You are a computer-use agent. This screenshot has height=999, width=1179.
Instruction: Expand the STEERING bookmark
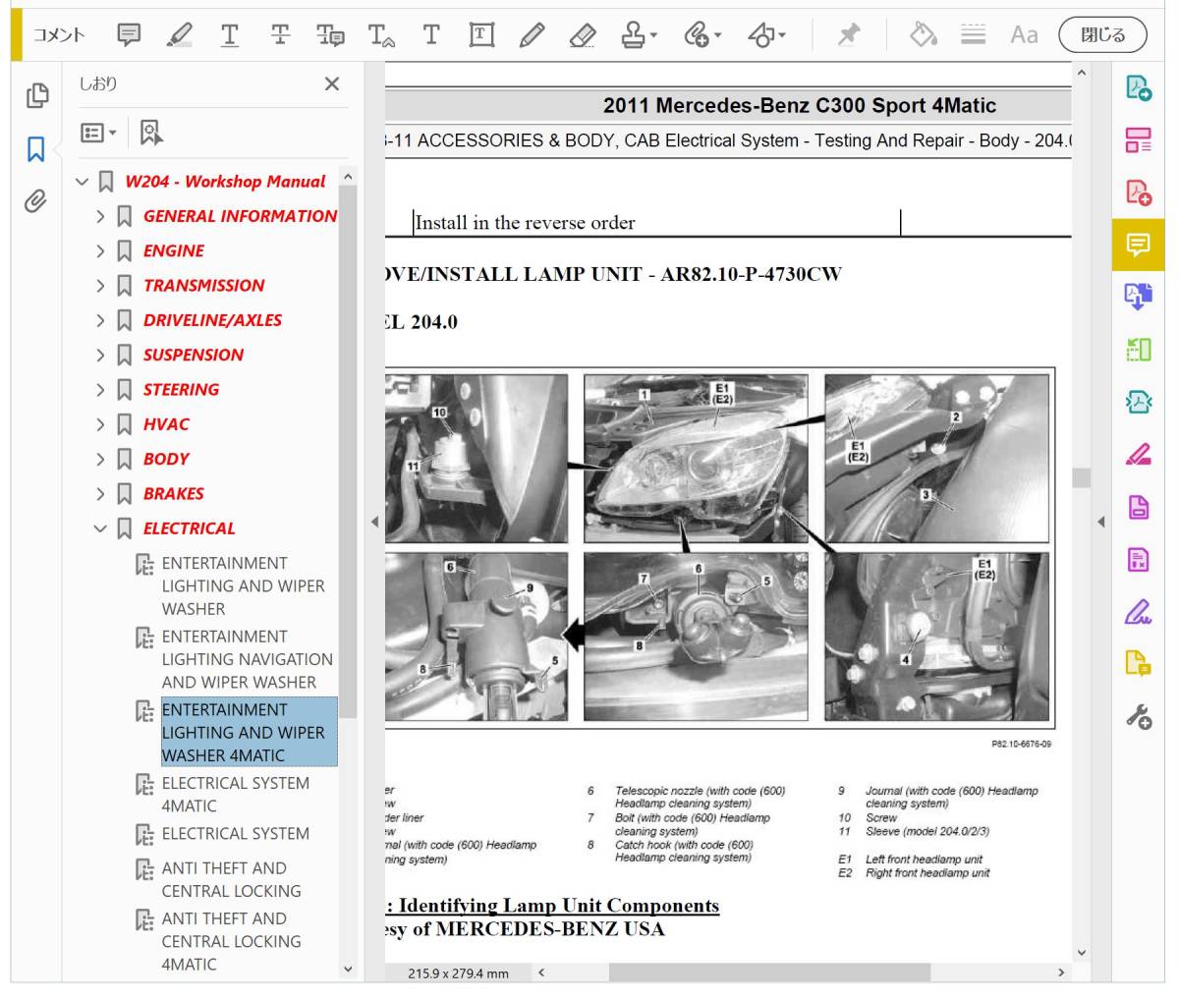100,390
